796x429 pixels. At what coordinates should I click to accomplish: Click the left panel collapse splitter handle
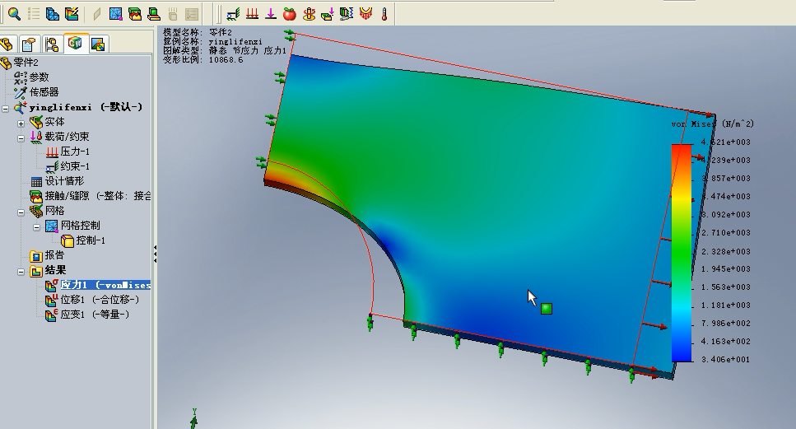pyautogui.click(x=155, y=254)
